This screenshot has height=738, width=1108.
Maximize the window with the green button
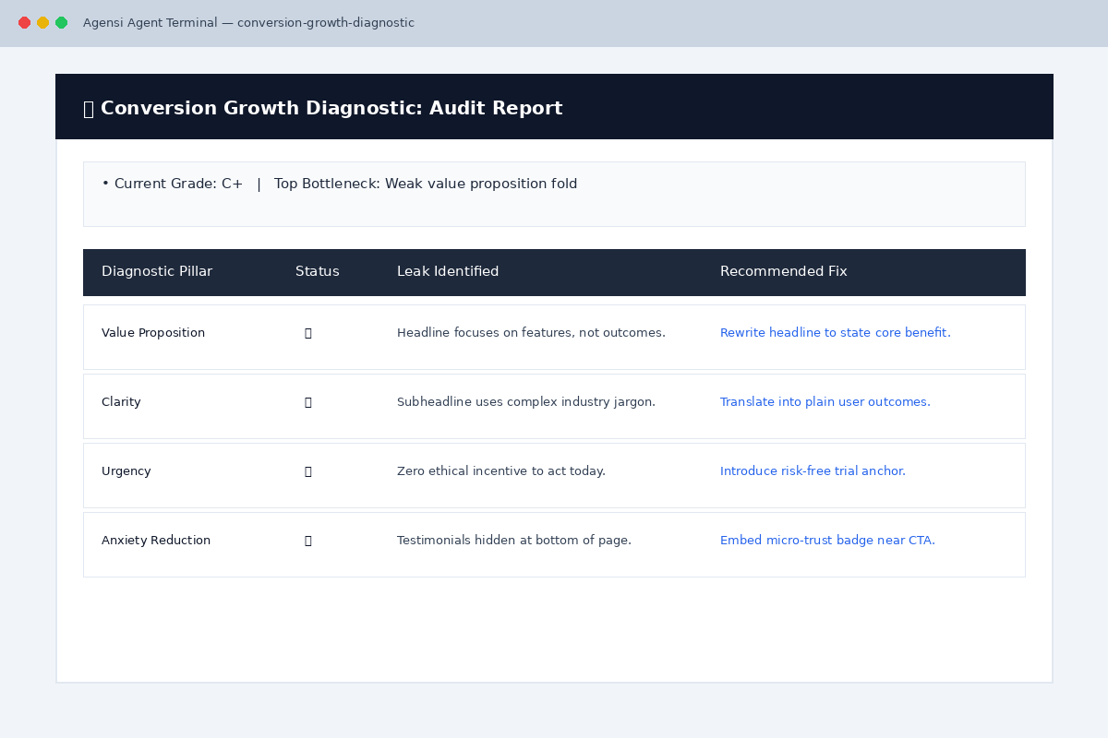point(61,23)
